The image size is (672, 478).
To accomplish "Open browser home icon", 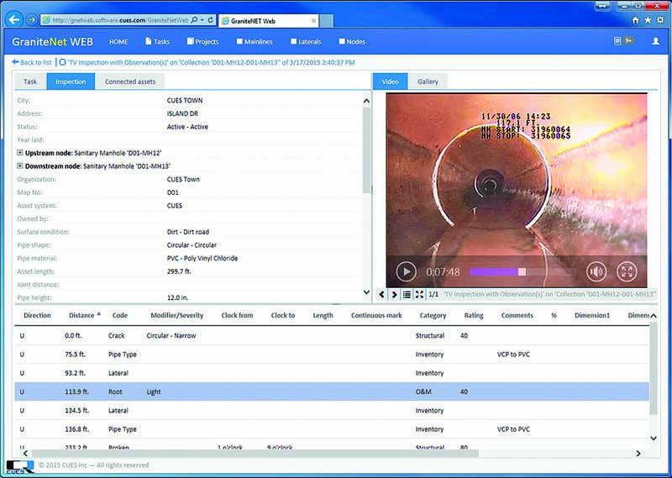I will pos(636,20).
